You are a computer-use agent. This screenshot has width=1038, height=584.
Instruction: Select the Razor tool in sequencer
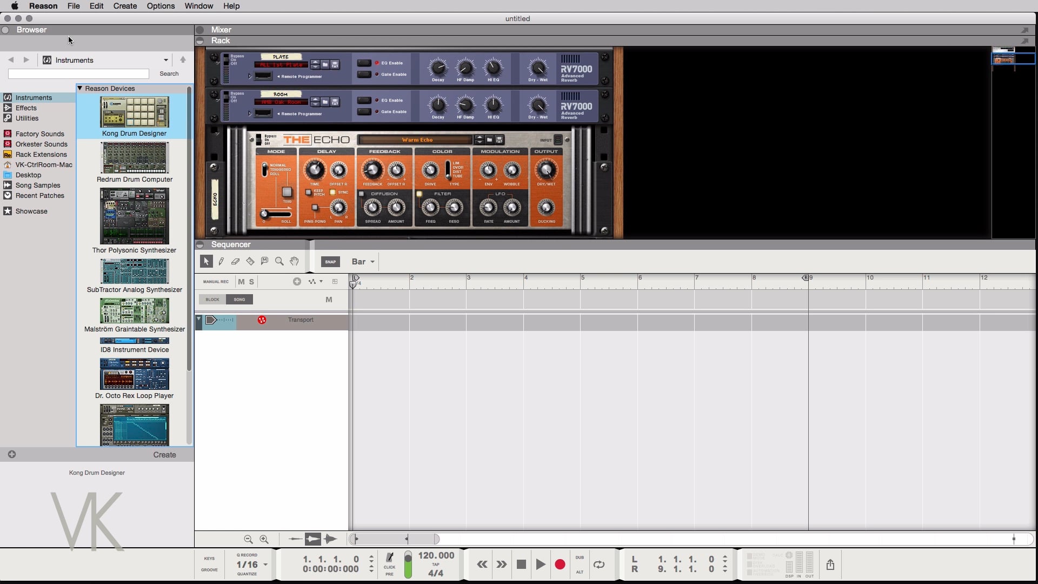point(250,262)
